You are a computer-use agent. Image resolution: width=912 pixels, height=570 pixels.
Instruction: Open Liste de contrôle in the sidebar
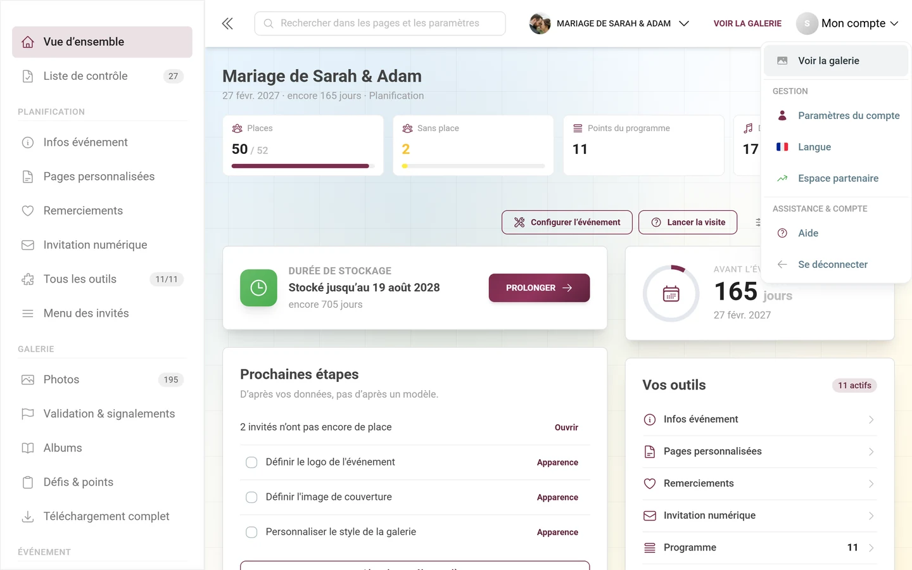point(102,76)
